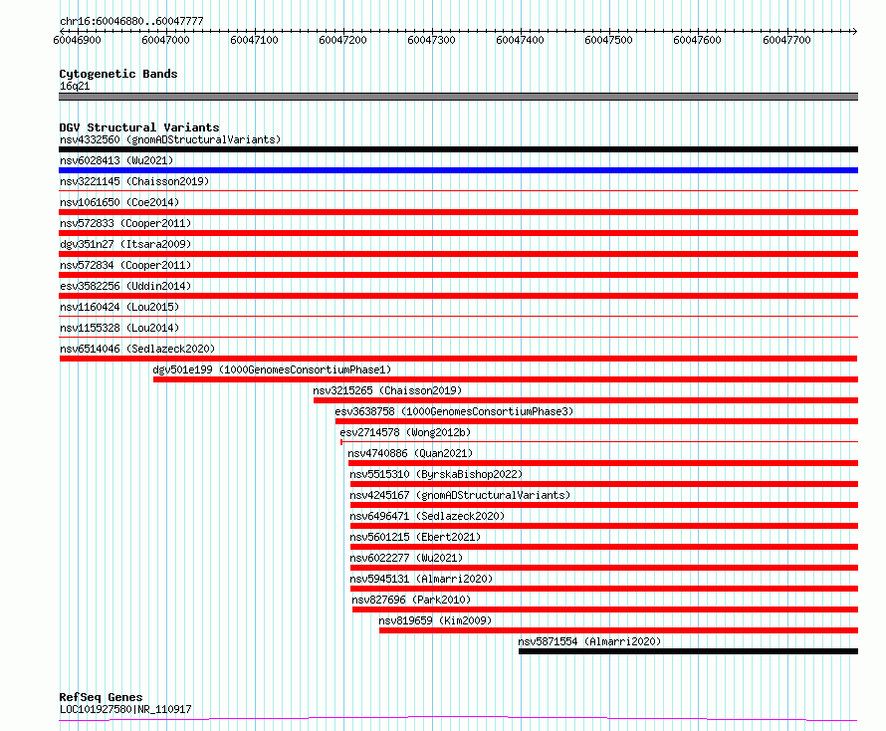
Task: Click ruler position 60047100
Action: pyautogui.click(x=254, y=40)
